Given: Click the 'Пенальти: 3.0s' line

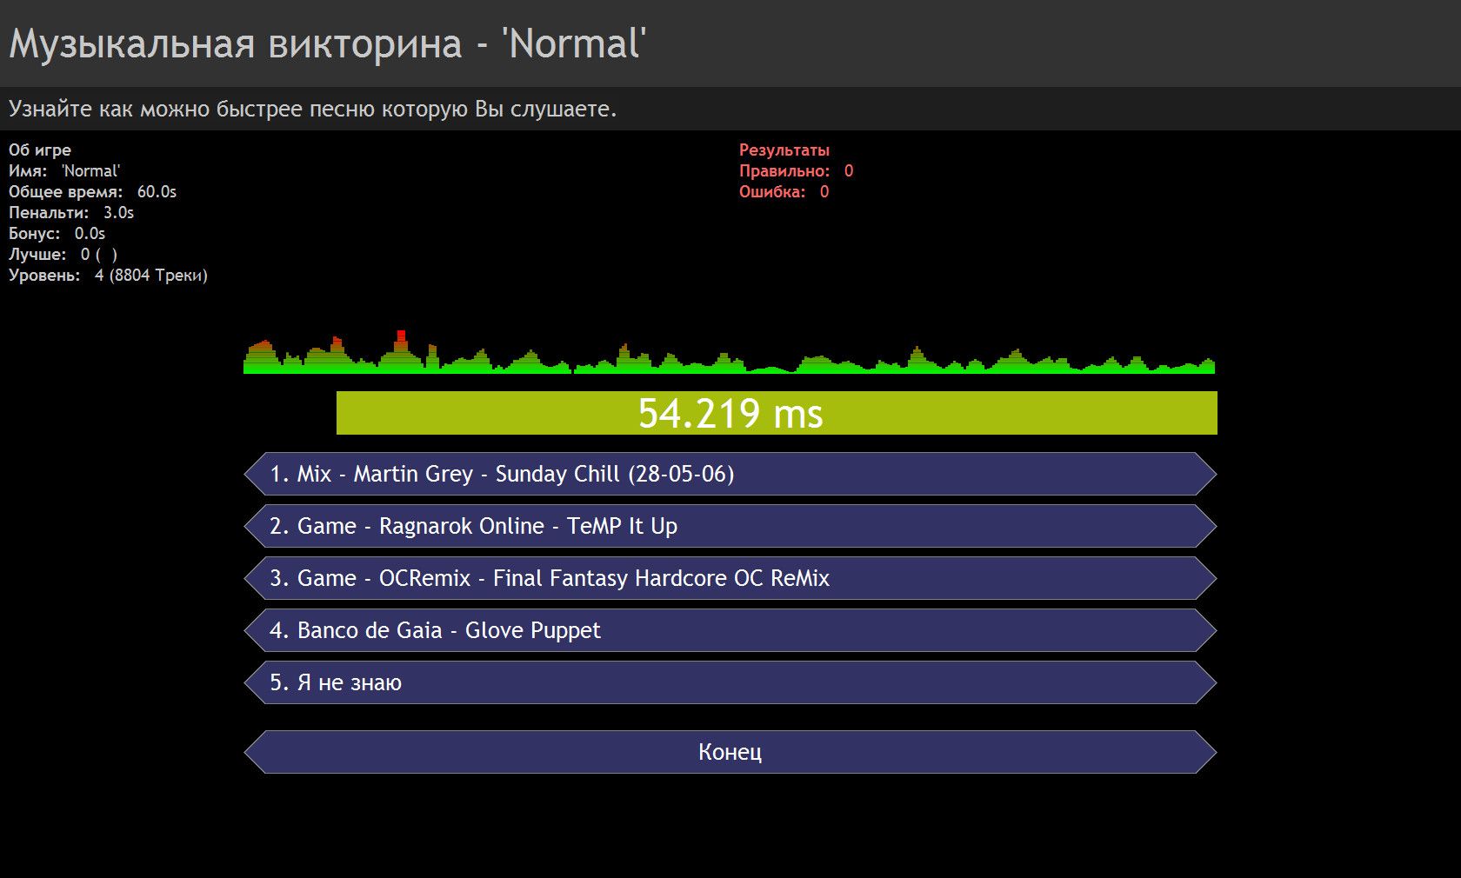Looking at the screenshot, I should [71, 213].
